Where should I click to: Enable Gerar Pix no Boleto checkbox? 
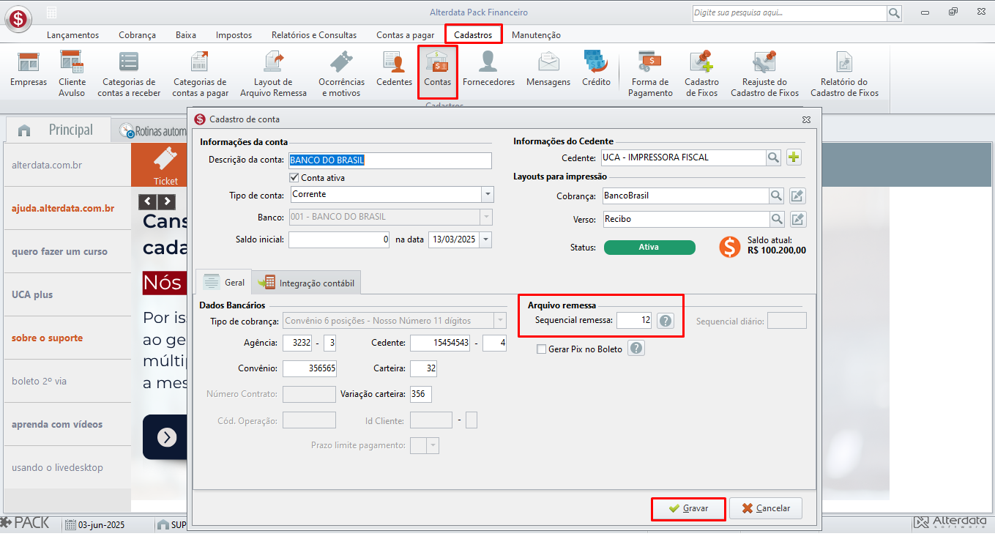coord(542,349)
